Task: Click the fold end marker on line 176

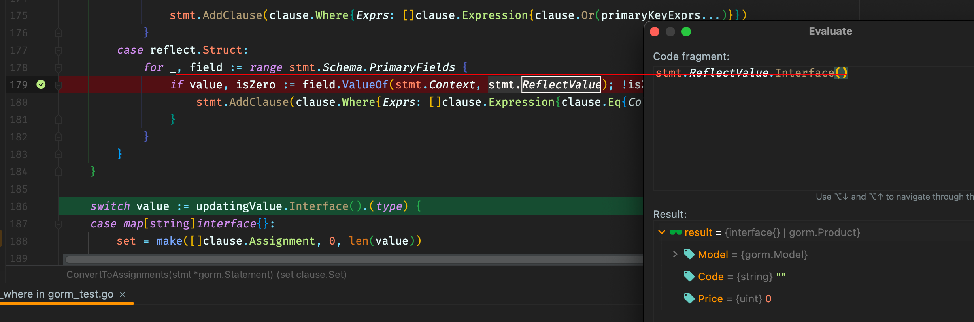Action: coord(59,33)
